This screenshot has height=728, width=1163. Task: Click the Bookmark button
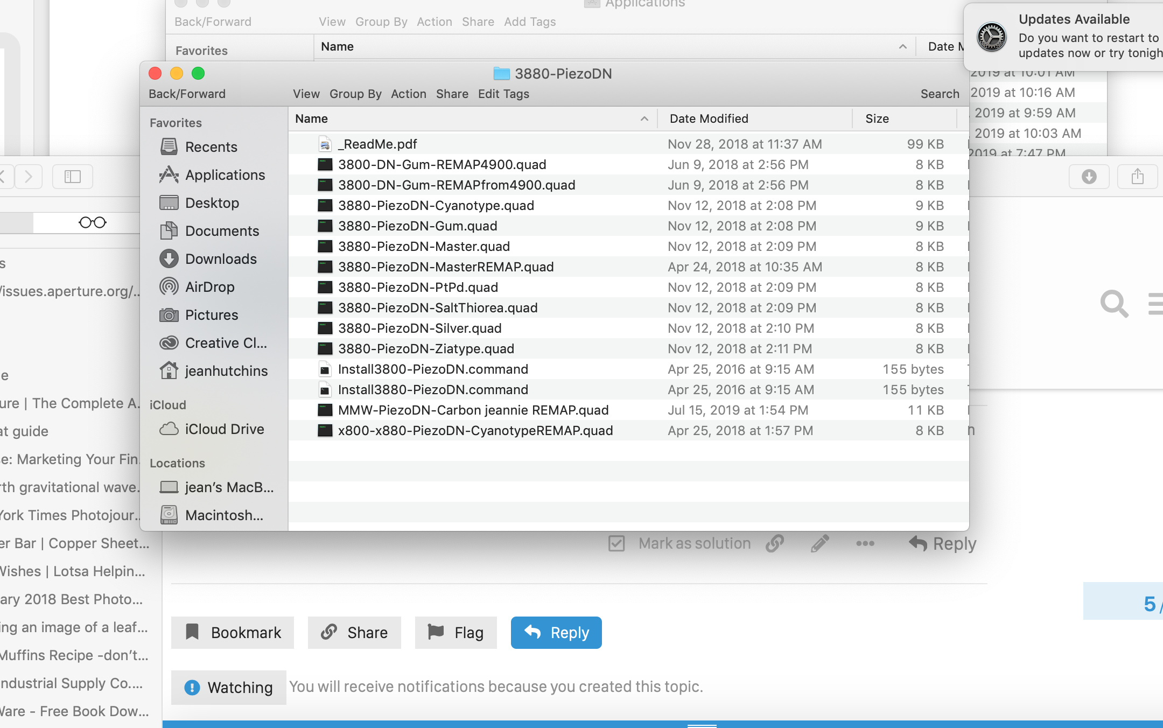[233, 633]
